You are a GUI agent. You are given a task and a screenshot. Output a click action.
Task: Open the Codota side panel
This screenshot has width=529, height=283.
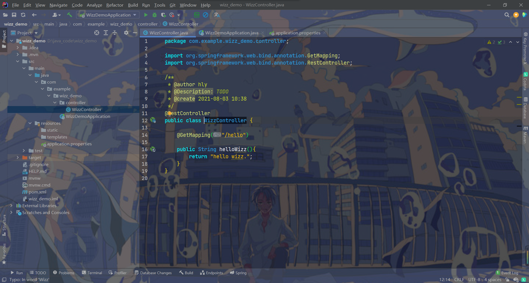(x=525, y=81)
